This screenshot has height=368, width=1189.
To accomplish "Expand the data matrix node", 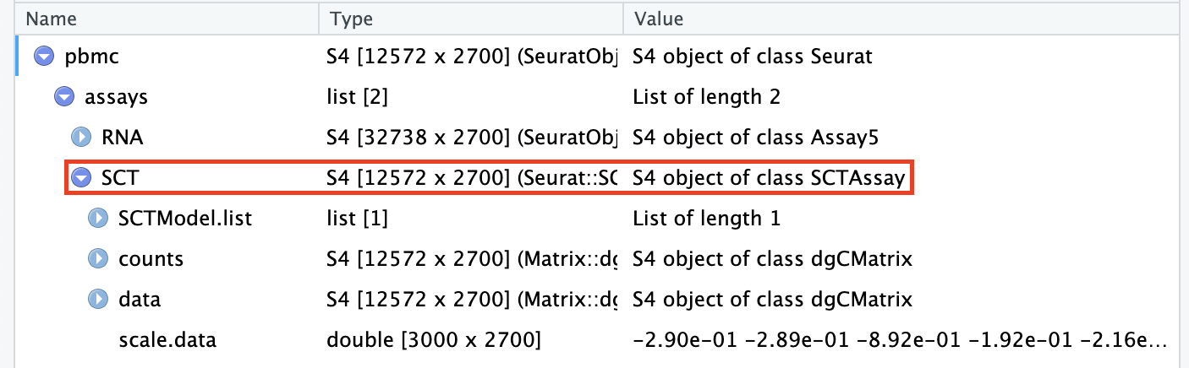I will coord(99,300).
